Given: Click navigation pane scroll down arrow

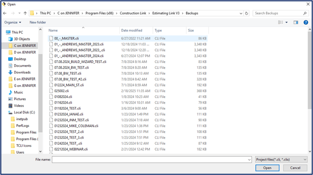Looking at the screenshot, I should 40,151.
